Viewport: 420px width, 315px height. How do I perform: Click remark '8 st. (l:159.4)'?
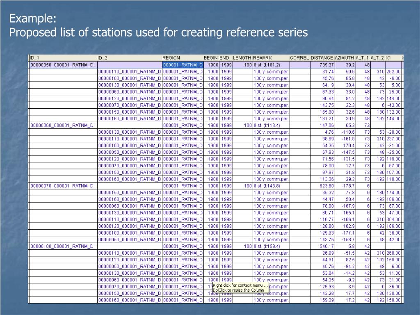click(271, 247)
